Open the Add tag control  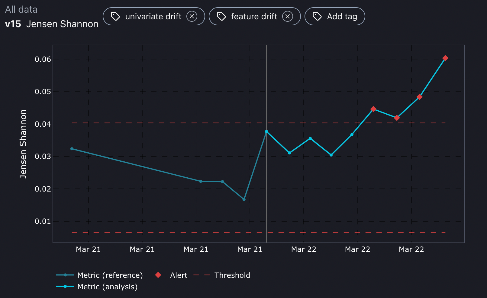[335, 16]
